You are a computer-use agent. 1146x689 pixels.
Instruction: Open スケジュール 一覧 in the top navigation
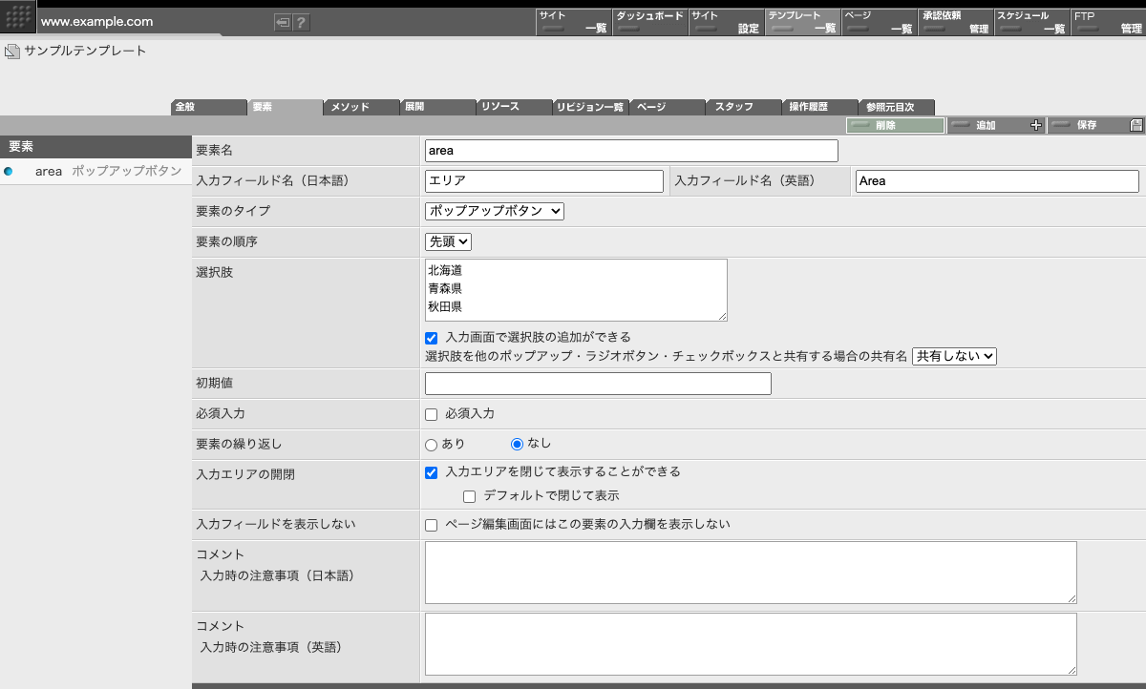point(1031,22)
